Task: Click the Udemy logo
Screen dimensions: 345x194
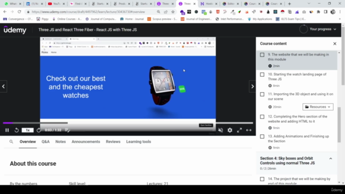Action: coord(15,30)
